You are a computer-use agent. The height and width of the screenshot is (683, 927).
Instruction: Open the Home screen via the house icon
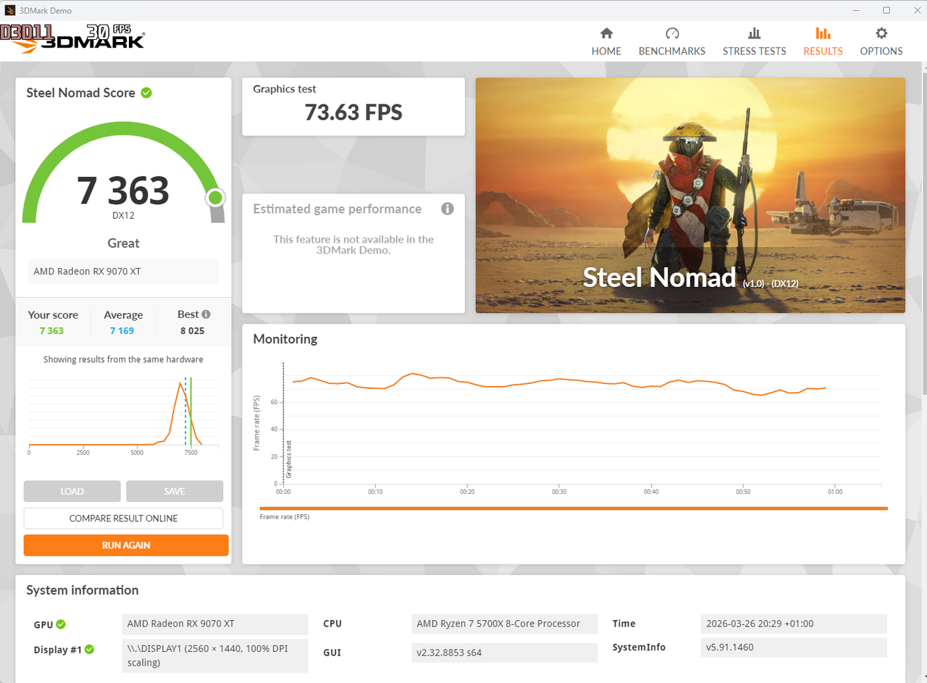pos(606,33)
